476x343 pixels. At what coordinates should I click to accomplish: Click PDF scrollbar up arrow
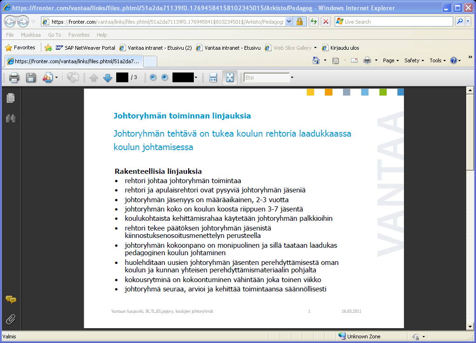point(470,90)
